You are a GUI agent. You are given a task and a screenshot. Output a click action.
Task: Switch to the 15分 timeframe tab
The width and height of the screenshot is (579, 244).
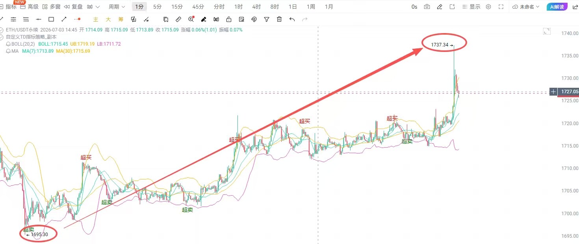[x=177, y=7]
